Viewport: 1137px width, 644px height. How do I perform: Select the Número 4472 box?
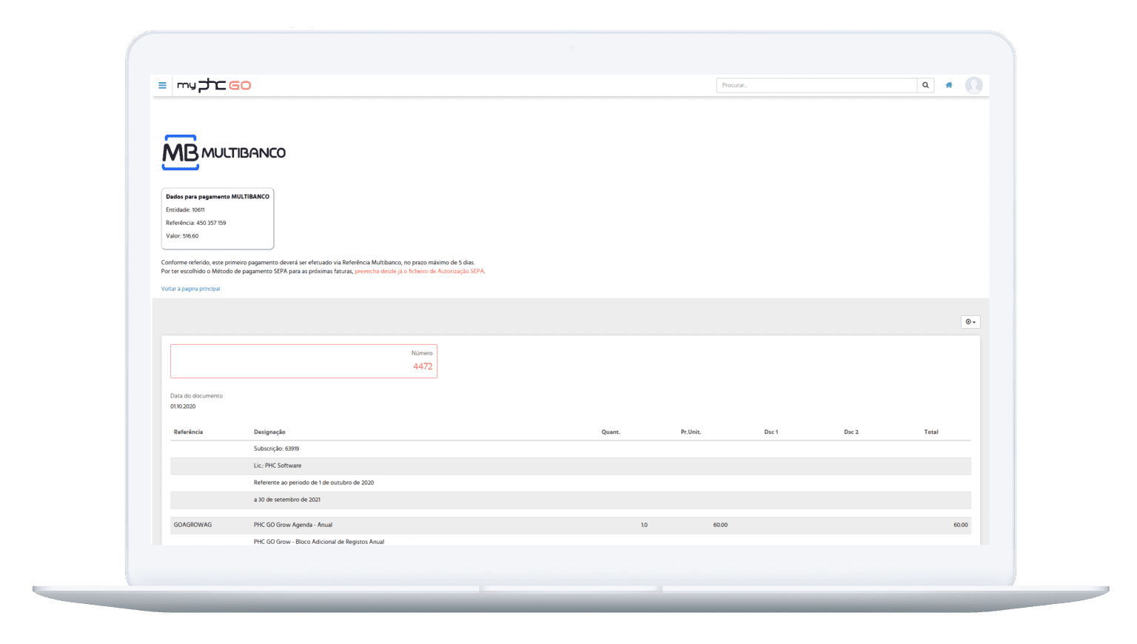[x=303, y=361]
